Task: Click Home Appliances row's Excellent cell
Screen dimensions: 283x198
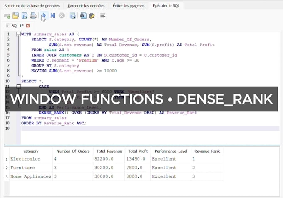Action: coord(171,176)
